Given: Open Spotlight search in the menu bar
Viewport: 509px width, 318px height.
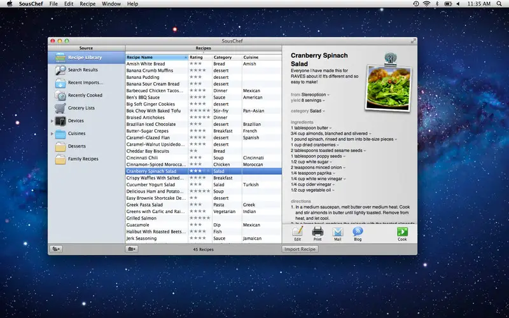Looking at the screenshot, I should [499, 4].
